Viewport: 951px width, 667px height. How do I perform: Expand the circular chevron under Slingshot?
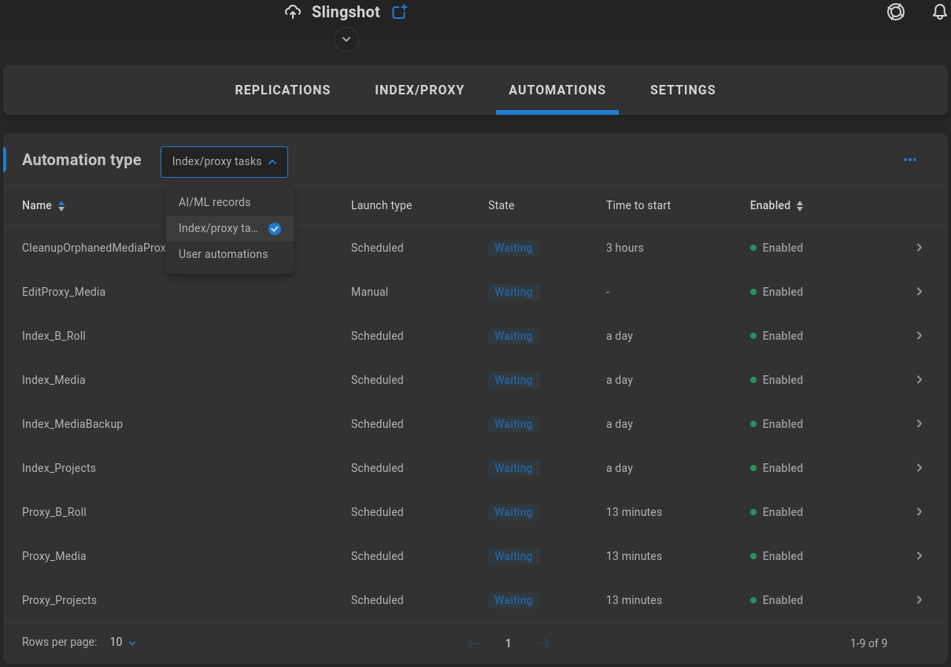coord(346,39)
